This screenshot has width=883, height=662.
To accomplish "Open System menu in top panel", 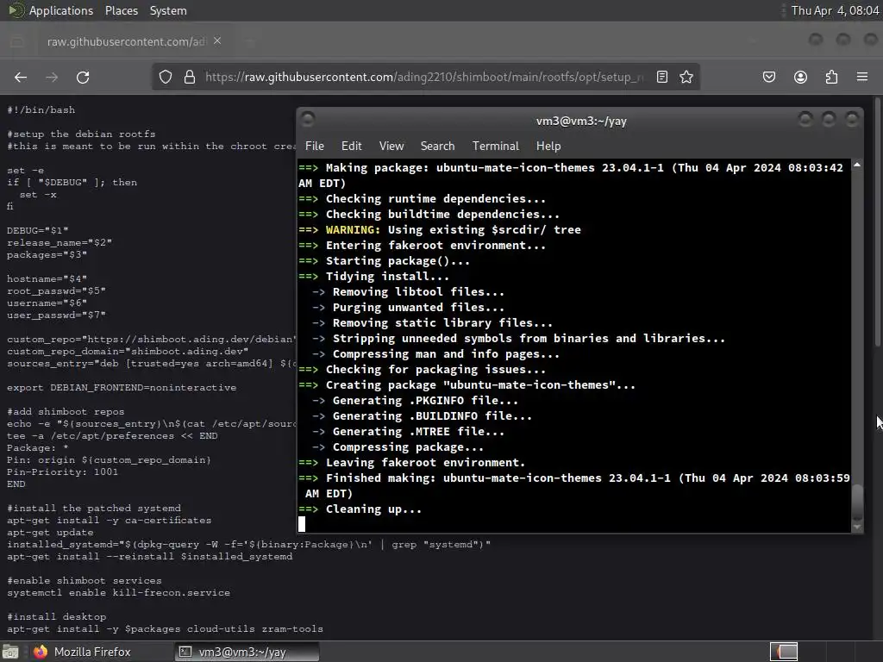I will coord(168,10).
